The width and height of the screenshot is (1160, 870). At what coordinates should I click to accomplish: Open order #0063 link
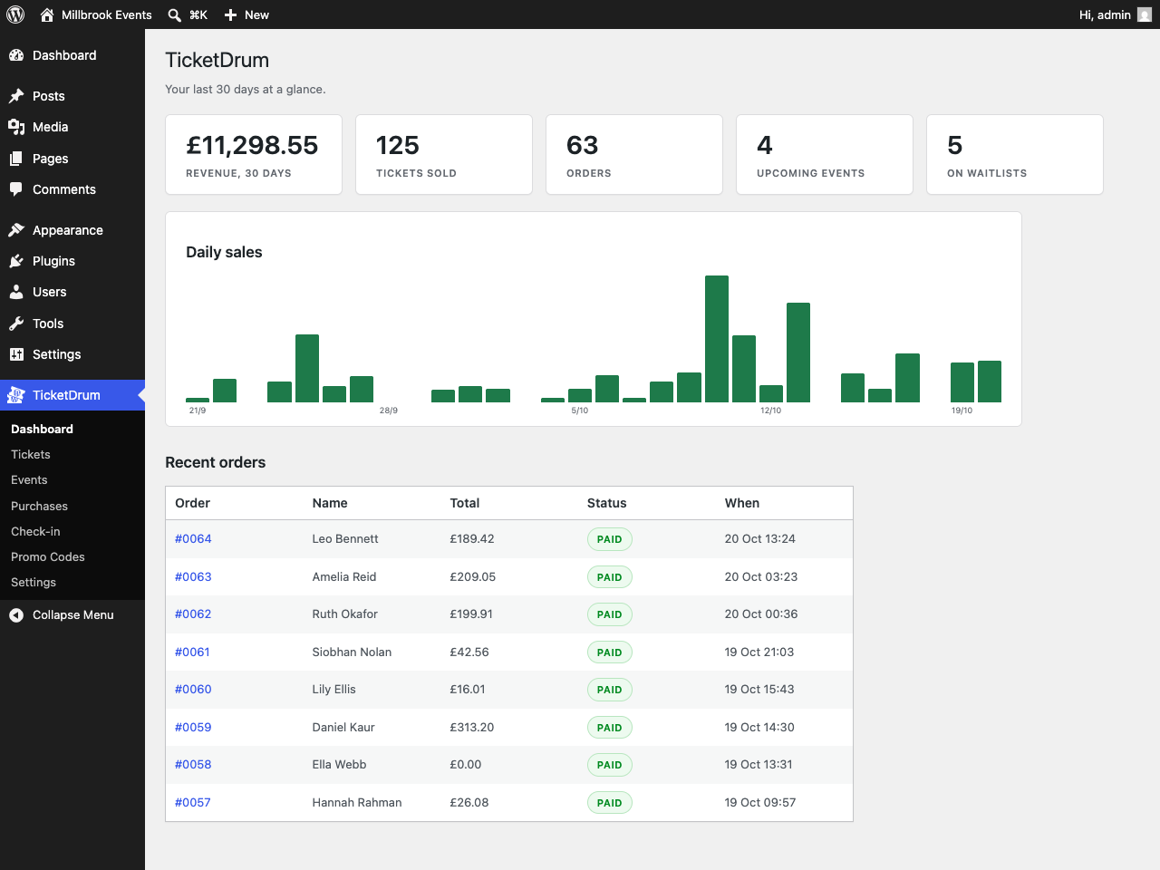pyautogui.click(x=193, y=577)
